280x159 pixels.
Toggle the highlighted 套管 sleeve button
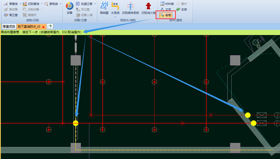click(166, 15)
